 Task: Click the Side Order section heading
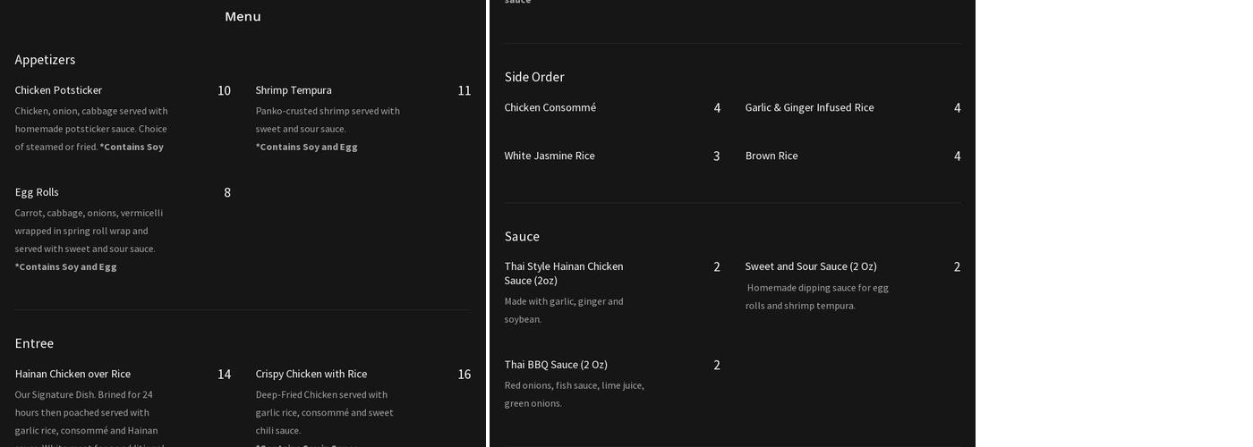pos(534,77)
